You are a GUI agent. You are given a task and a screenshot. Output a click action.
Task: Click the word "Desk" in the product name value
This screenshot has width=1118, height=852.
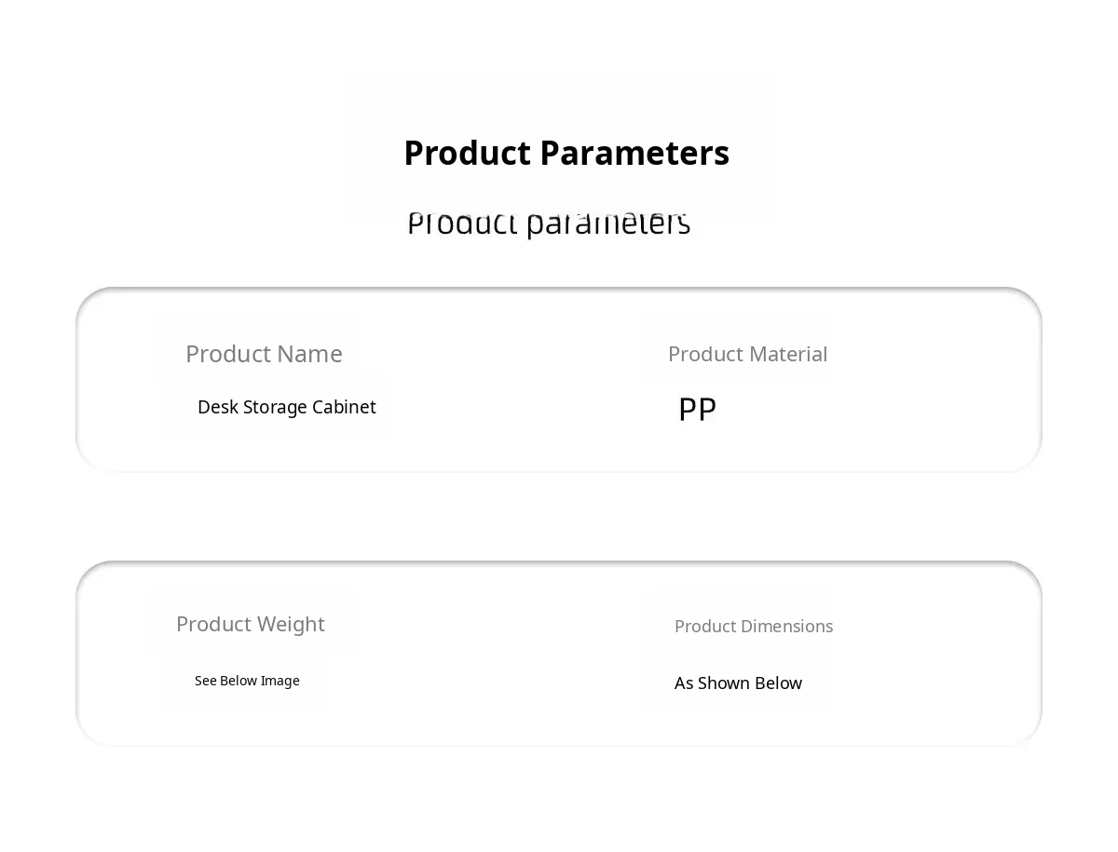point(218,407)
